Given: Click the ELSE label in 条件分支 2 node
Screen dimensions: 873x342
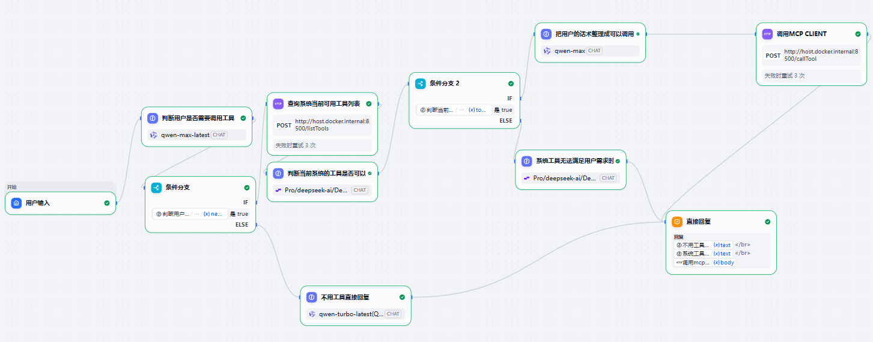Looking at the screenshot, I should [x=506, y=121].
